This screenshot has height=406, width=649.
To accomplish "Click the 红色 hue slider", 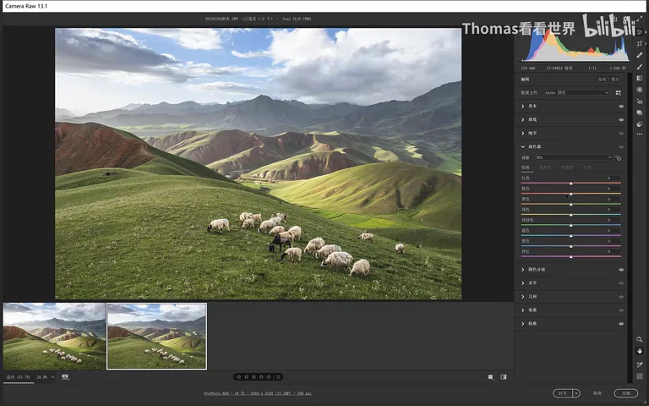I will coord(570,183).
